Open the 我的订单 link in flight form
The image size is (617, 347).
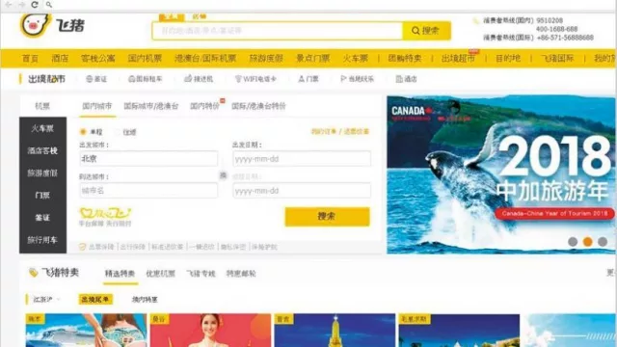click(x=324, y=131)
